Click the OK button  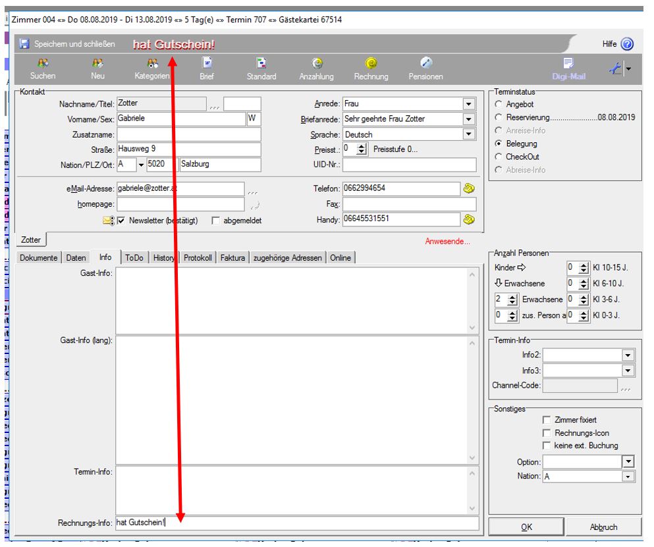[526, 527]
